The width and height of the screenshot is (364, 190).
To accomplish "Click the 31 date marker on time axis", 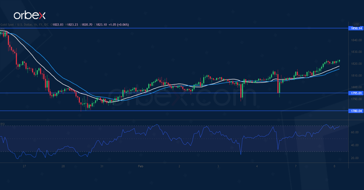I will (x=102, y=166).
